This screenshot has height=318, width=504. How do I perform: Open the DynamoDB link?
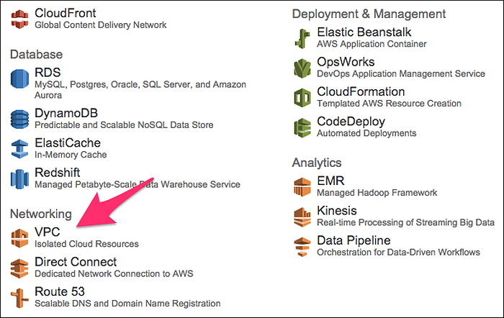66,113
